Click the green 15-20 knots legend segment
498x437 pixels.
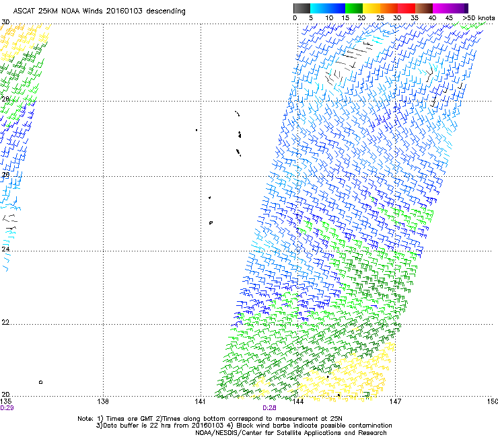click(354, 8)
